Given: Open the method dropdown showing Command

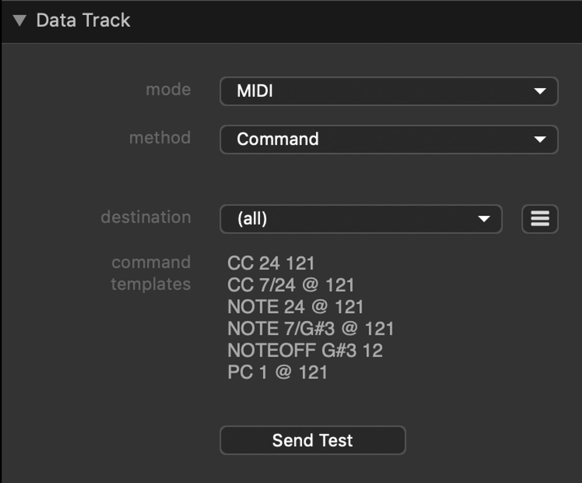Looking at the screenshot, I should click(x=388, y=139).
